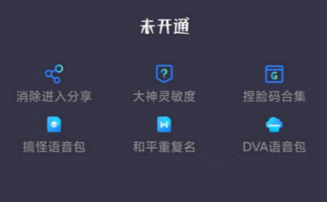Tap the blue layers file icon
This screenshot has width=327, height=202.
tap(54, 124)
